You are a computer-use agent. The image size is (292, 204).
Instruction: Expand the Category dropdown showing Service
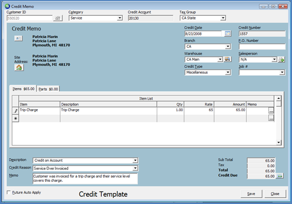pos(120,18)
